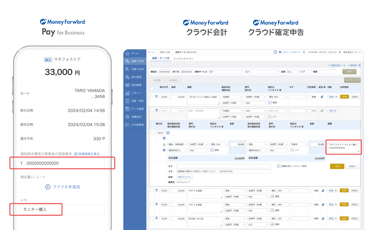This screenshot has width=370, height=230.
Task: Click phone メモ field モニター購入
Action: (x=63, y=210)
